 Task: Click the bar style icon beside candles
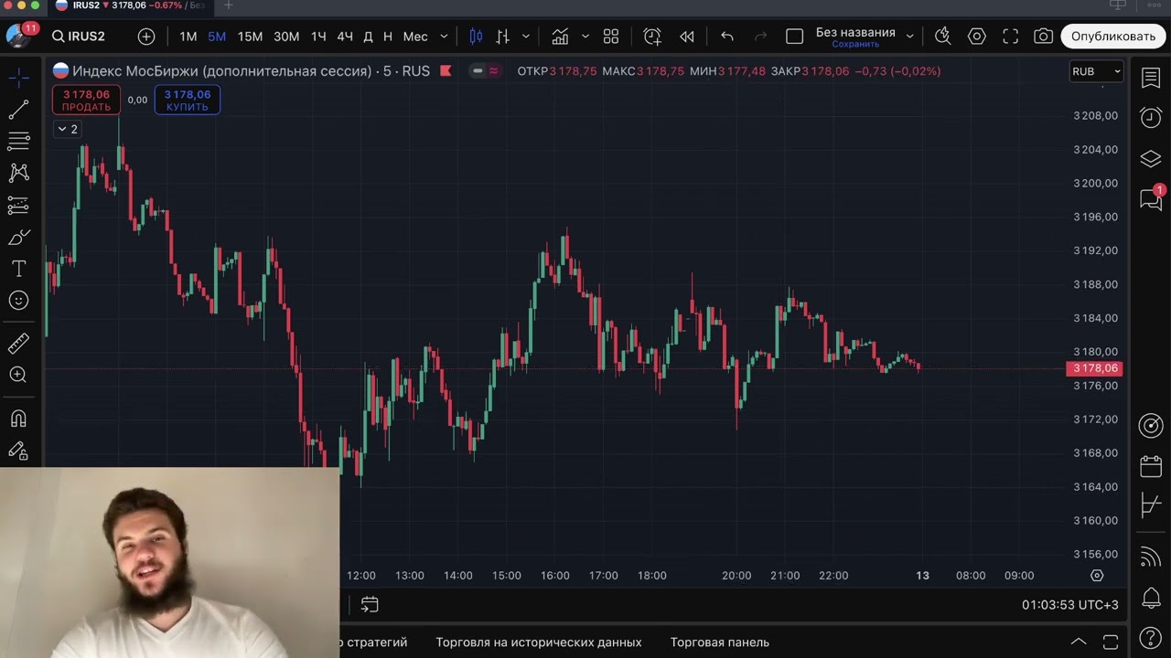502,37
